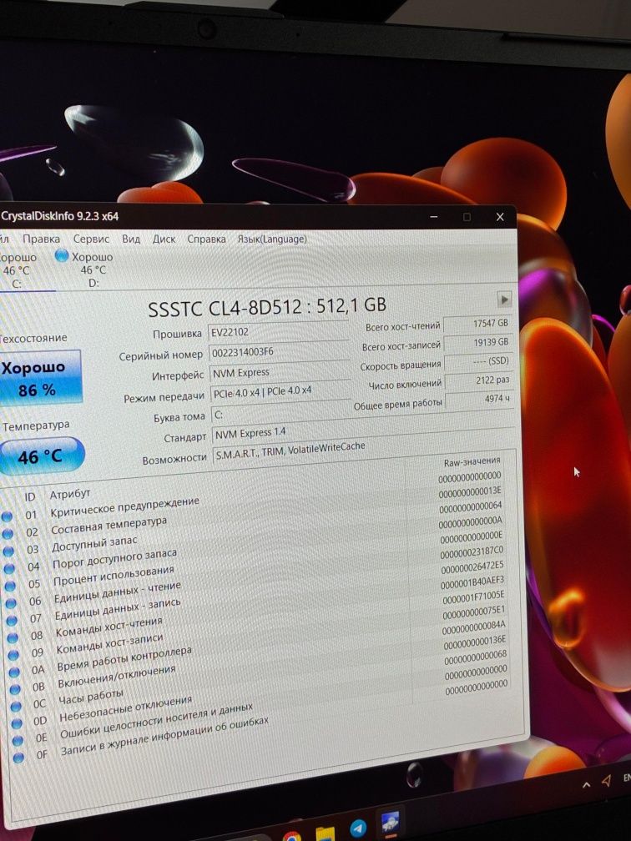Image resolution: width=631 pixels, height=841 pixels.
Task: Click status circle of row 07 Единицы данных - запись
Action: (x=12, y=620)
